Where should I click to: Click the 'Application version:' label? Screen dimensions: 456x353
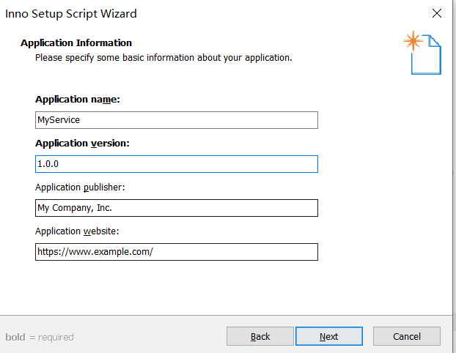coord(82,144)
